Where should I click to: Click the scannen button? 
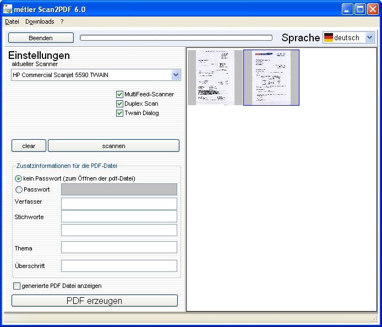113,146
